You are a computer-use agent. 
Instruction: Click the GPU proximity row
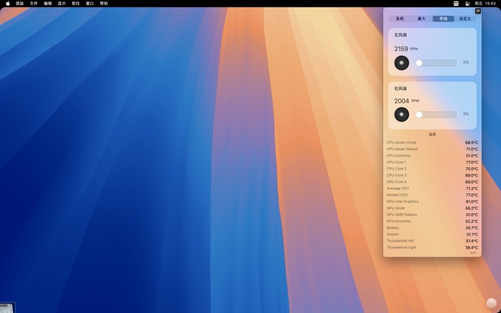pyautogui.click(x=432, y=221)
